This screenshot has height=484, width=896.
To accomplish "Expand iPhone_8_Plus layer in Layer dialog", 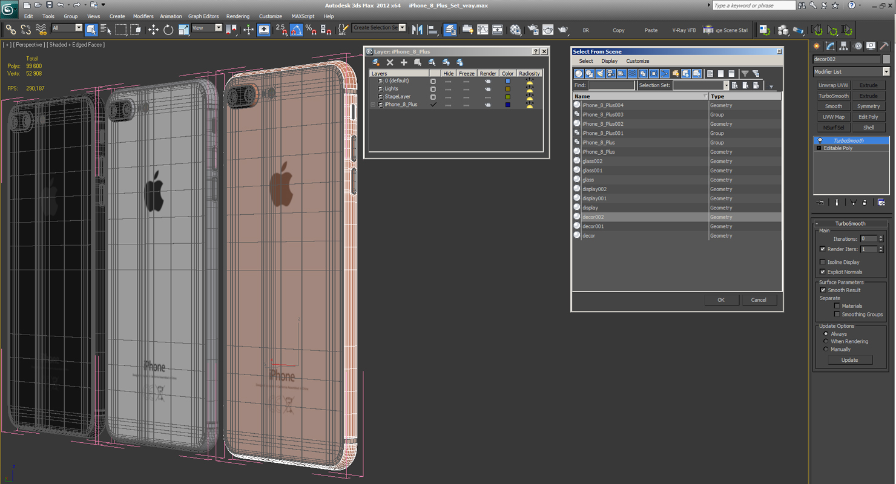I will click(x=373, y=105).
